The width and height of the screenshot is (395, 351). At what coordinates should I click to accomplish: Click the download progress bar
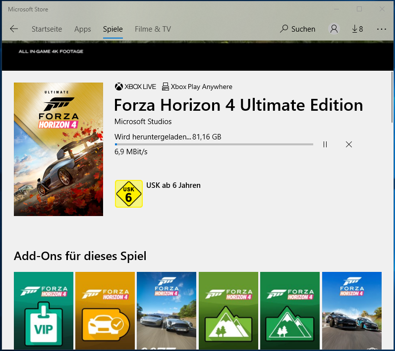[x=214, y=144]
